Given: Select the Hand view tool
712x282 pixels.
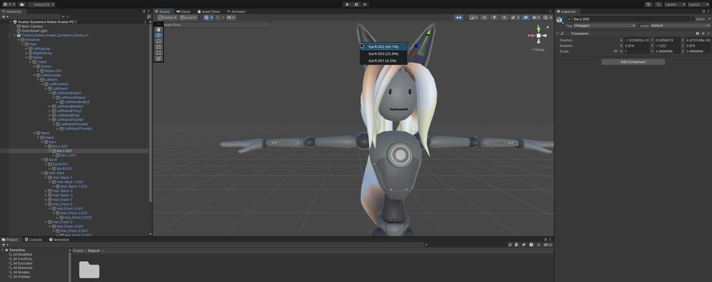Looking at the screenshot, I should (x=159, y=29).
